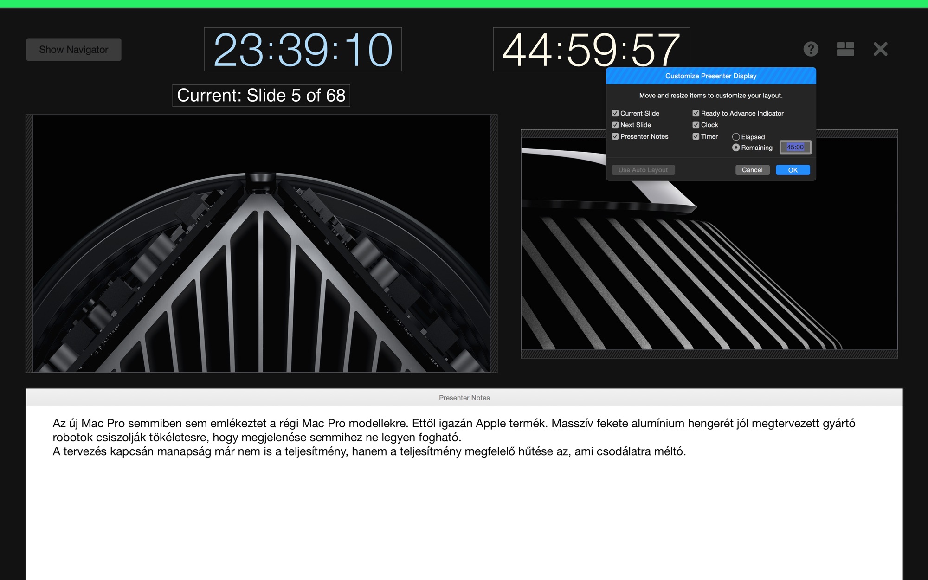Cancel the Customize Presenter Display dialog
Viewport: 928px width, 580px height.
coord(752,170)
